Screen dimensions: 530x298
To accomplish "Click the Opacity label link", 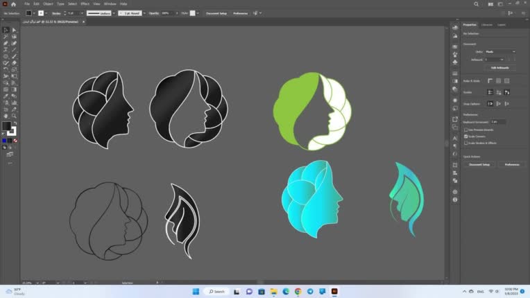I will coord(154,13).
